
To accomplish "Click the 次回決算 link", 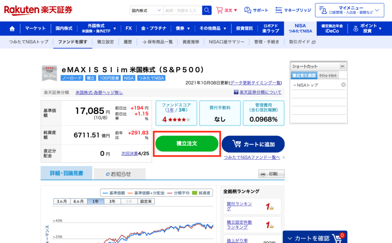I will [129, 154].
